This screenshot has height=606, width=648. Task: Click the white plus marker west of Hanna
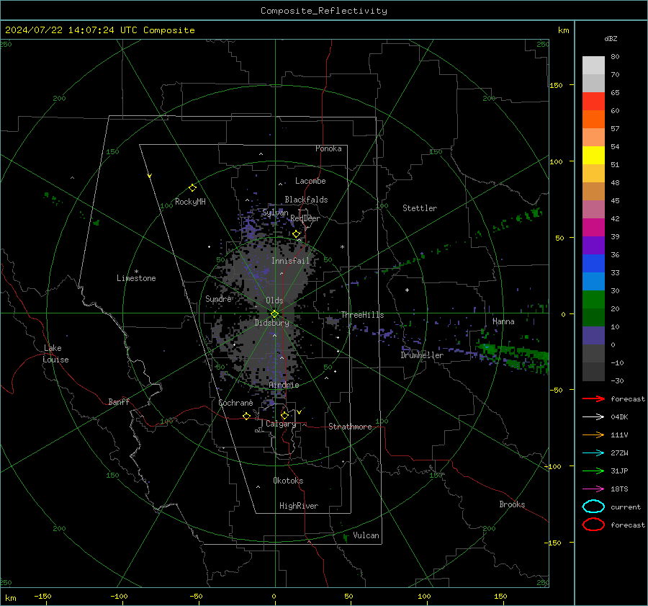pos(407,290)
